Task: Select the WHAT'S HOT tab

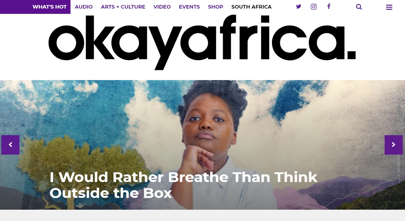Action: pyautogui.click(x=49, y=7)
